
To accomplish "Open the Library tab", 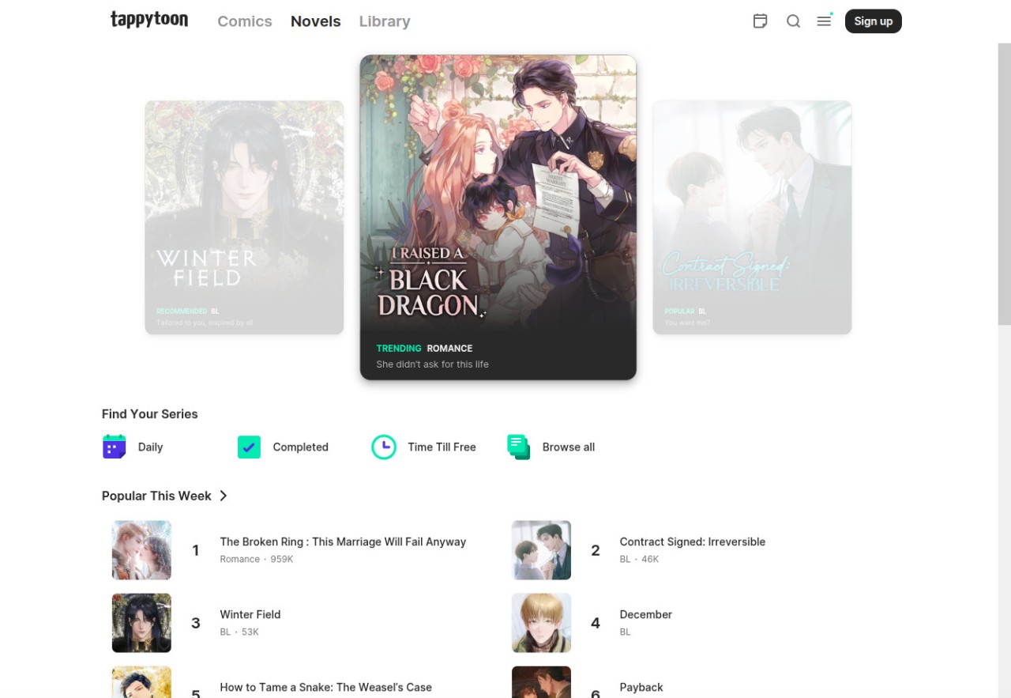I will point(385,21).
